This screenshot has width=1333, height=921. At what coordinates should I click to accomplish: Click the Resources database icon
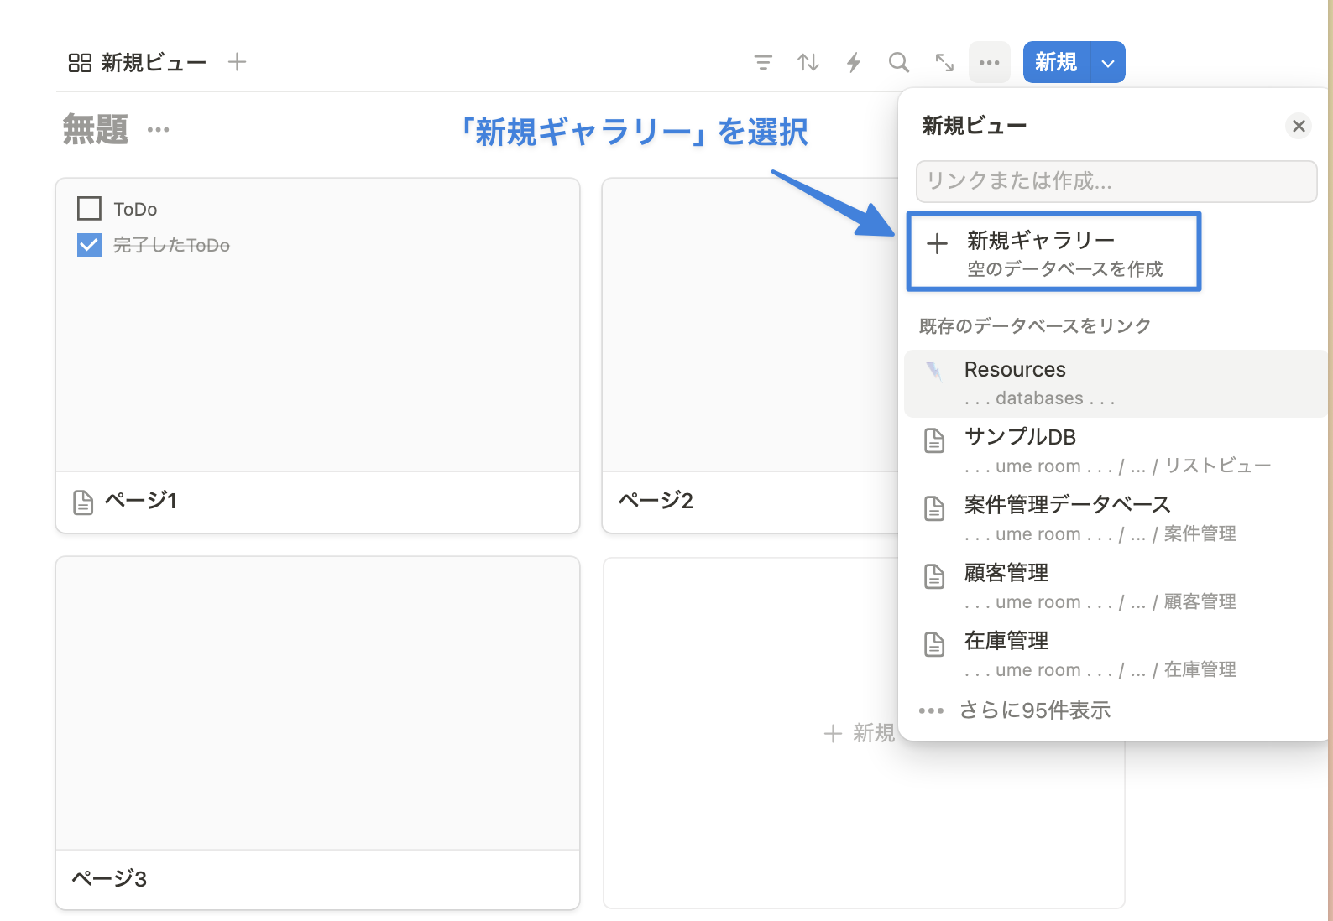click(934, 372)
